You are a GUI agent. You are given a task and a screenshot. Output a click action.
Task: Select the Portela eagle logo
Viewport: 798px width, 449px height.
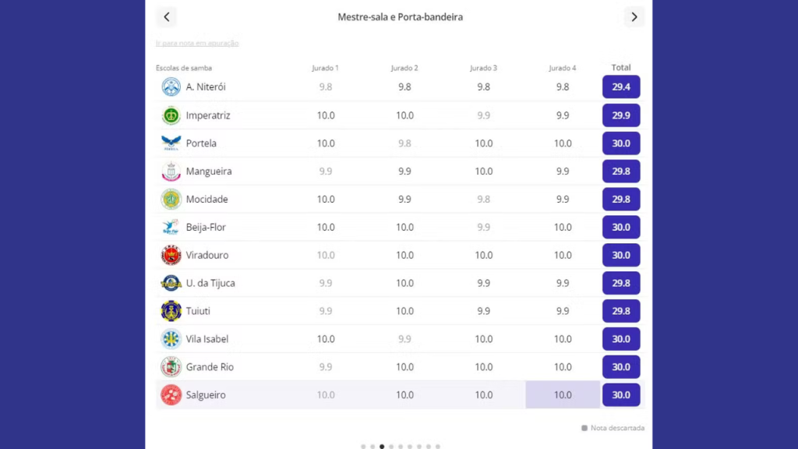(171, 143)
